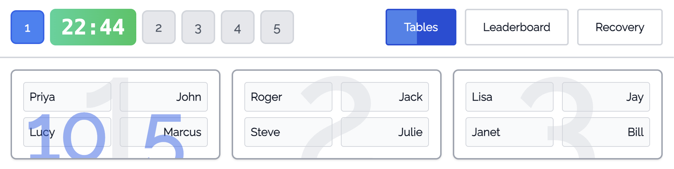Select player Priya at table 1
The height and width of the screenshot is (169, 674).
(67, 97)
